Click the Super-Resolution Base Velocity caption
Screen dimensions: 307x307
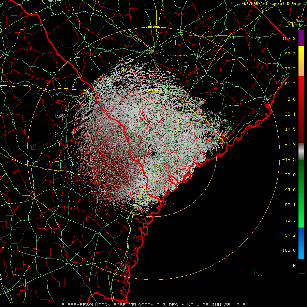click(x=155, y=305)
